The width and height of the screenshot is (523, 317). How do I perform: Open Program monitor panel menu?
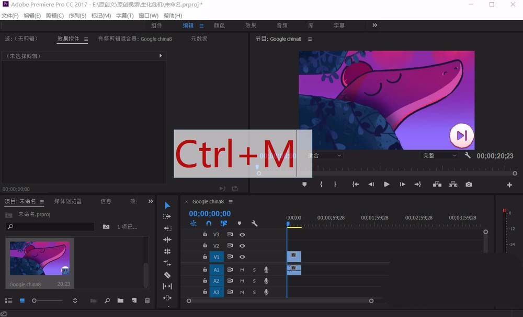coord(310,39)
